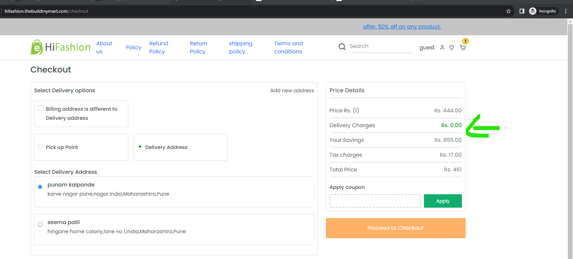Open the shipping policy page
The width and height of the screenshot is (573, 259).
(x=240, y=47)
